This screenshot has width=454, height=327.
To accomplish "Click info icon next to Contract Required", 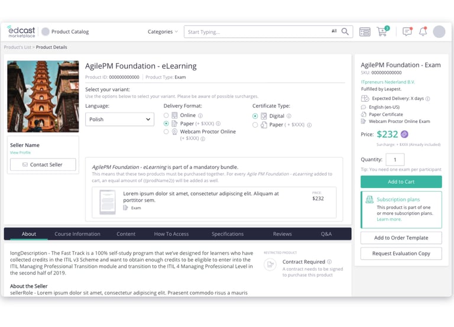I will point(329,262).
